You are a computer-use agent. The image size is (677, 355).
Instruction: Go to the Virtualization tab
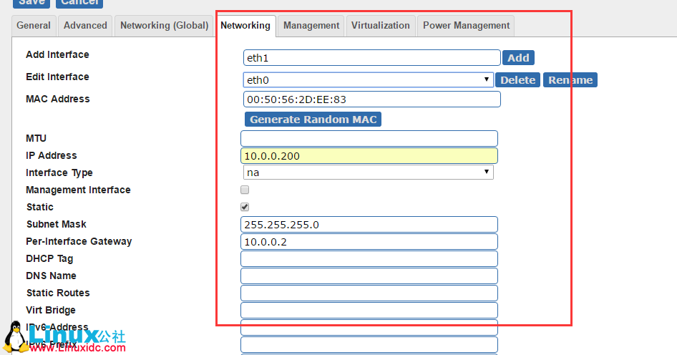click(380, 26)
